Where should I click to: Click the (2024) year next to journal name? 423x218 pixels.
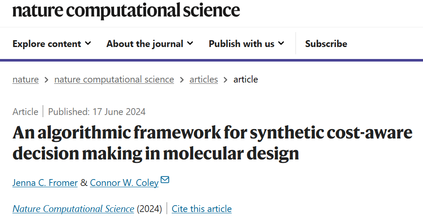[x=149, y=209]
